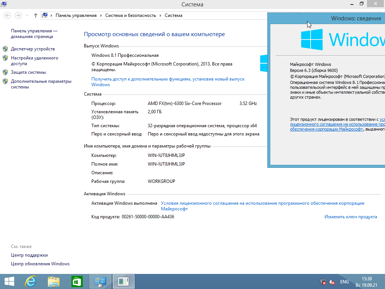385x289 pixels.
Task: Expand the chevron after Система и безопасность
Action: click(x=160, y=15)
